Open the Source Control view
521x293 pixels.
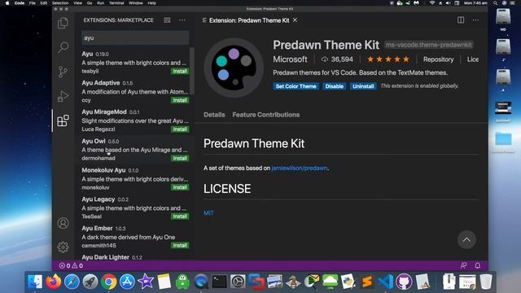coord(63,72)
